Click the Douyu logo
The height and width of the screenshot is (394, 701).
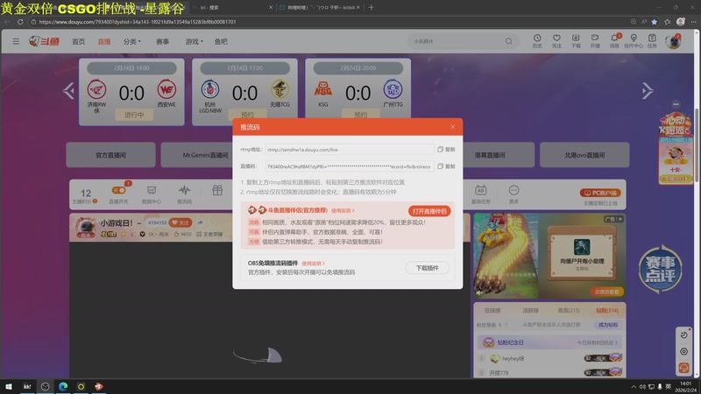44,41
